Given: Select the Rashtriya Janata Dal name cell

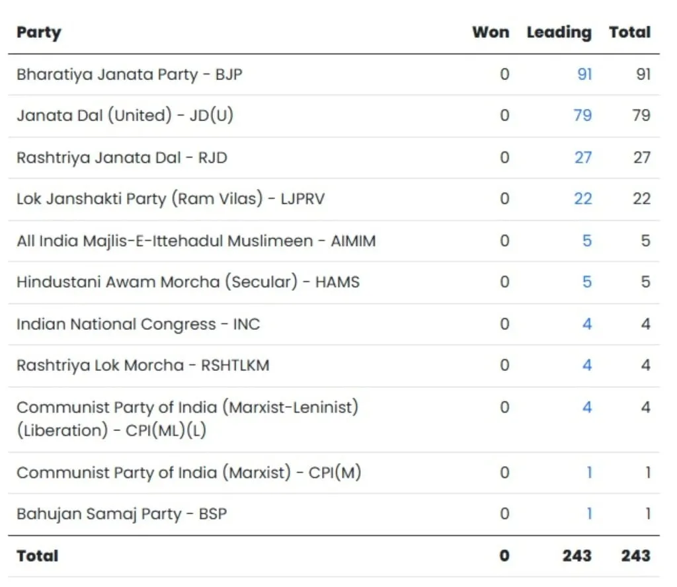Looking at the screenshot, I should point(122,157).
